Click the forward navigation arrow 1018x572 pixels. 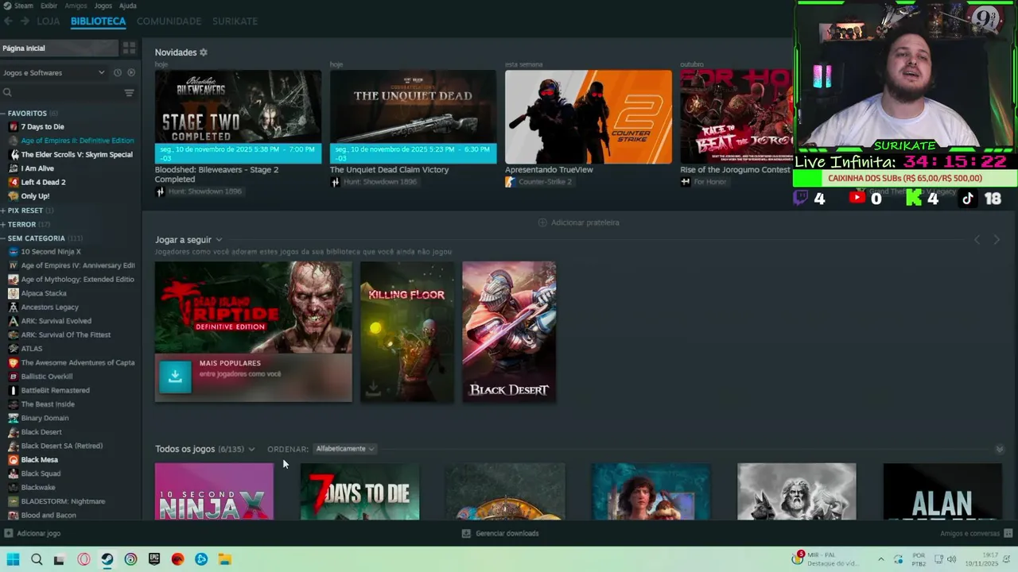tap(25, 21)
